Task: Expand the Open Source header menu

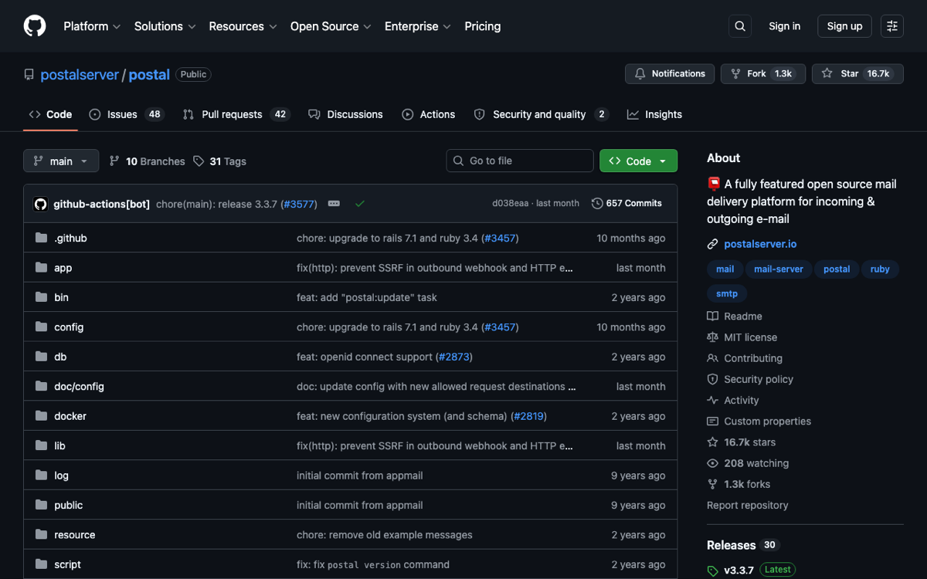Action: [331, 26]
